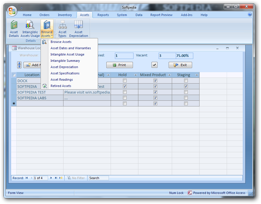
Task: Switch to the Add-Ins ribbon tab
Action: point(187,15)
